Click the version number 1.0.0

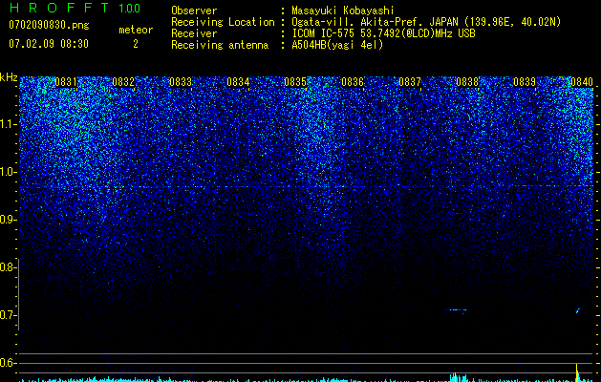[x=130, y=9]
